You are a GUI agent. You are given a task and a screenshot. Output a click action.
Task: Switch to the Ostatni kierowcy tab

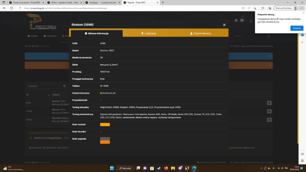[x=201, y=33]
